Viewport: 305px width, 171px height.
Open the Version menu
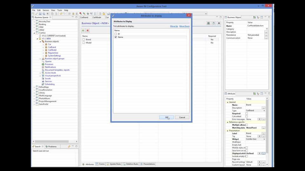pos(46,10)
